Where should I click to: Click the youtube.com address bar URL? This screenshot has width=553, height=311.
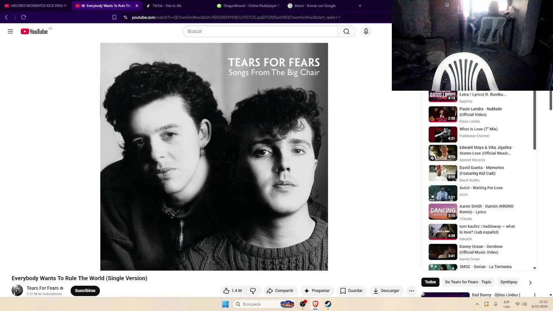(x=236, y=17)
